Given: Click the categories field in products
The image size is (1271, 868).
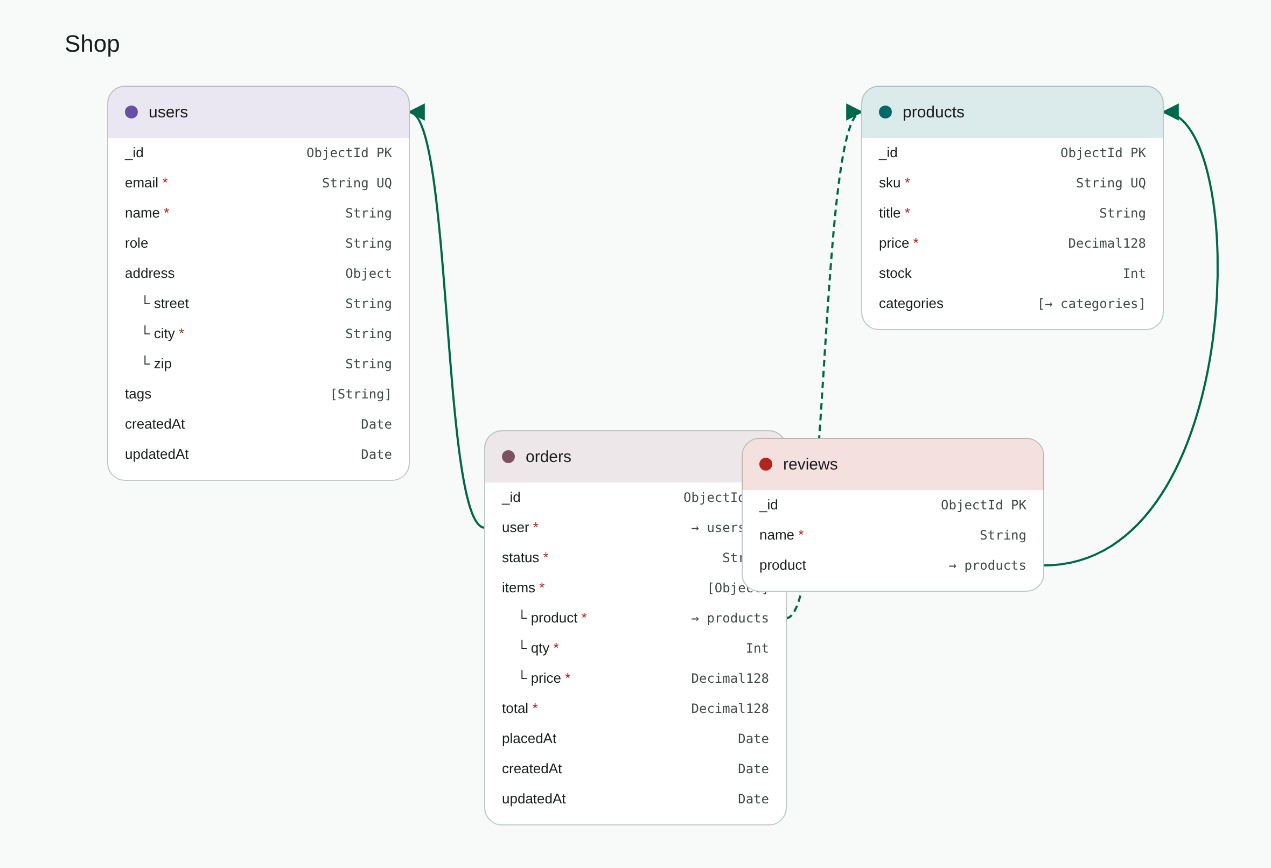Looking at the screenshot, I should [x=1012, y=303].
